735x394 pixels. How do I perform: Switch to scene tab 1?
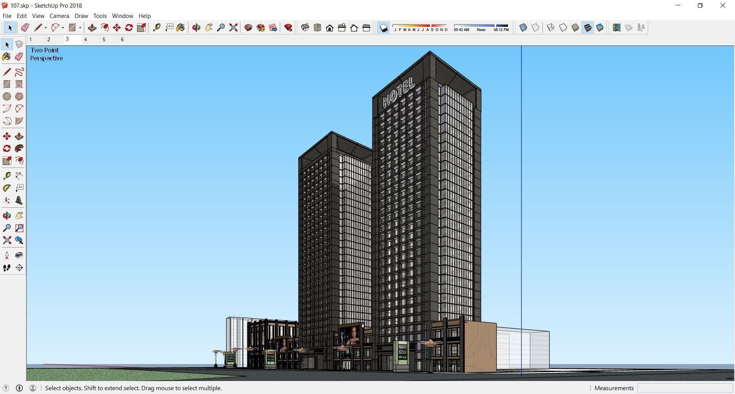click(x=35, y=39)
